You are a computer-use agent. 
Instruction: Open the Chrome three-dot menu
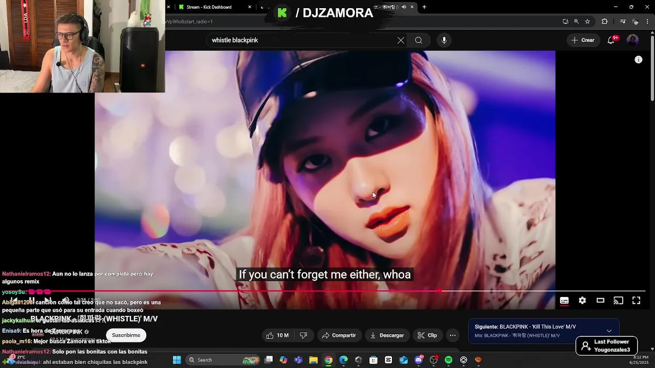click(x=648, y=21)
